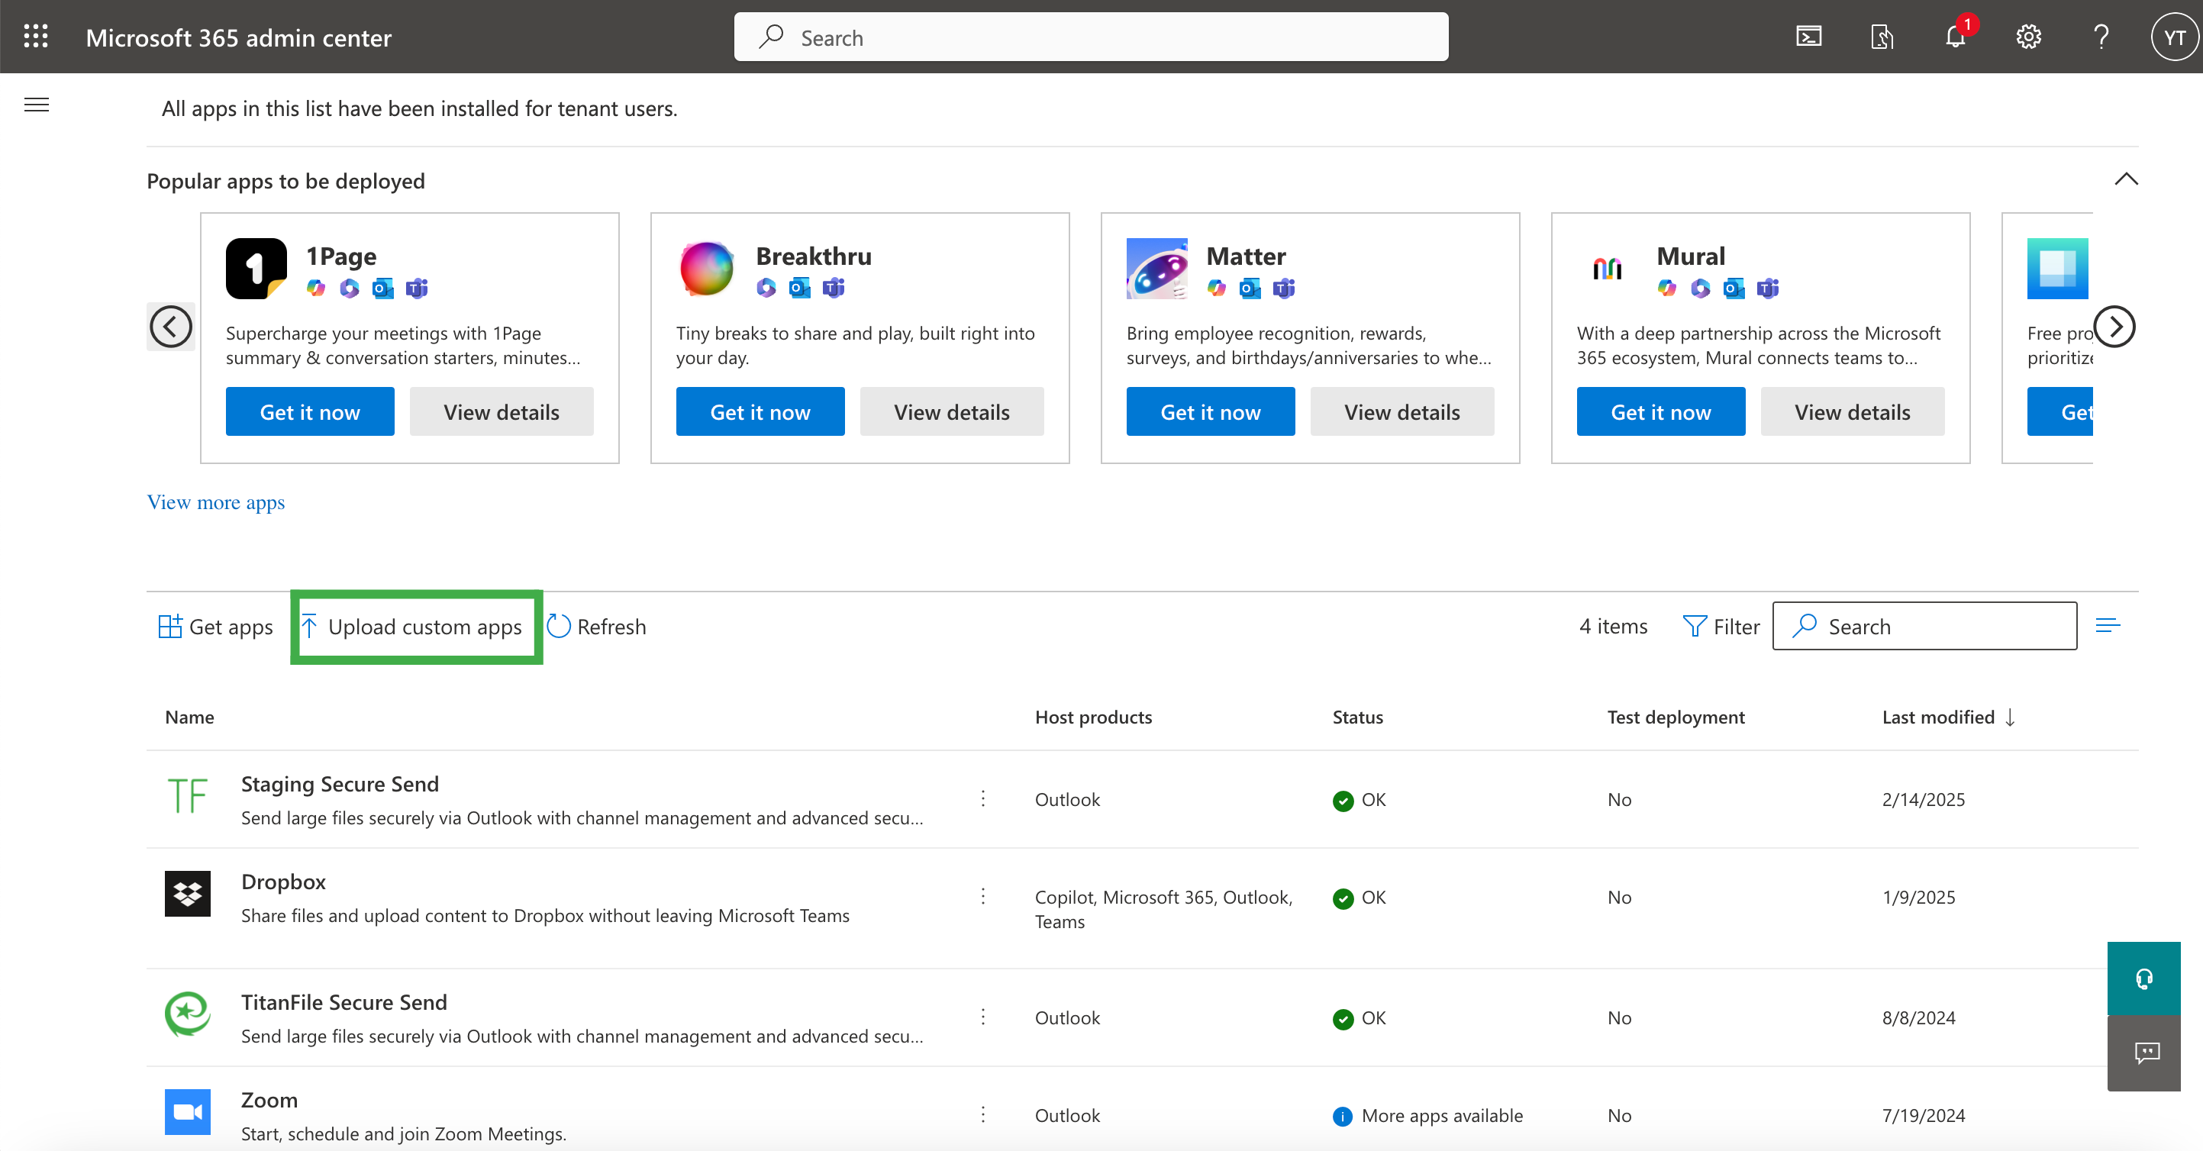Click the 1Page app logo
The height and width of the screenshot is (1151, 2203).
click(x=256, y=268)
